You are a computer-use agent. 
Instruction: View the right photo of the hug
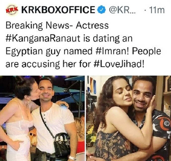129,118
